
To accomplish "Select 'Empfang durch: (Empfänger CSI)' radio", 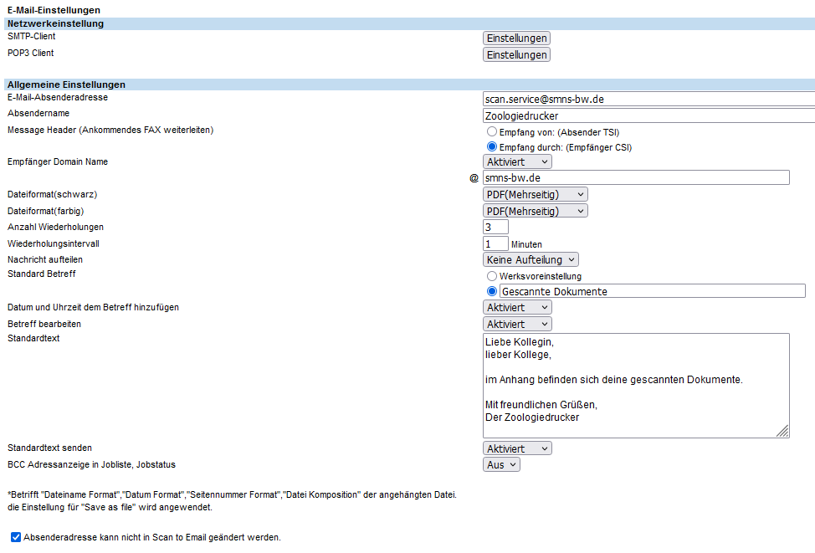I will pyautogui.click(x=492, y=147).
